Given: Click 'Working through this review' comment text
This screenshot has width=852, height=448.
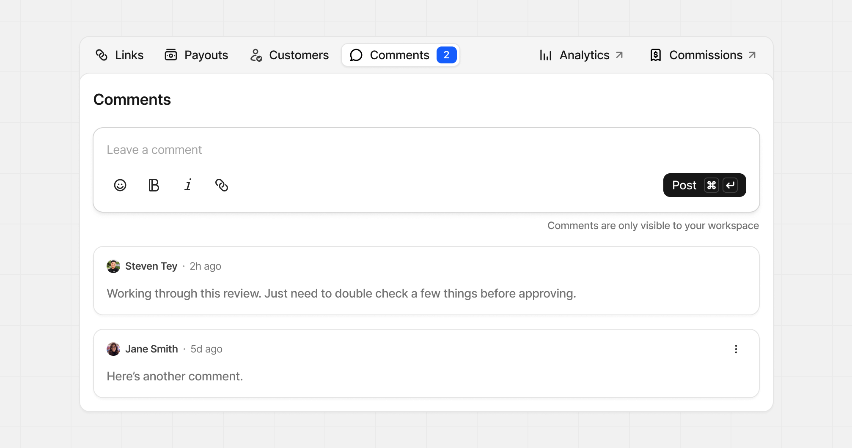Looking at the screenshot, I should click(341, 293).
